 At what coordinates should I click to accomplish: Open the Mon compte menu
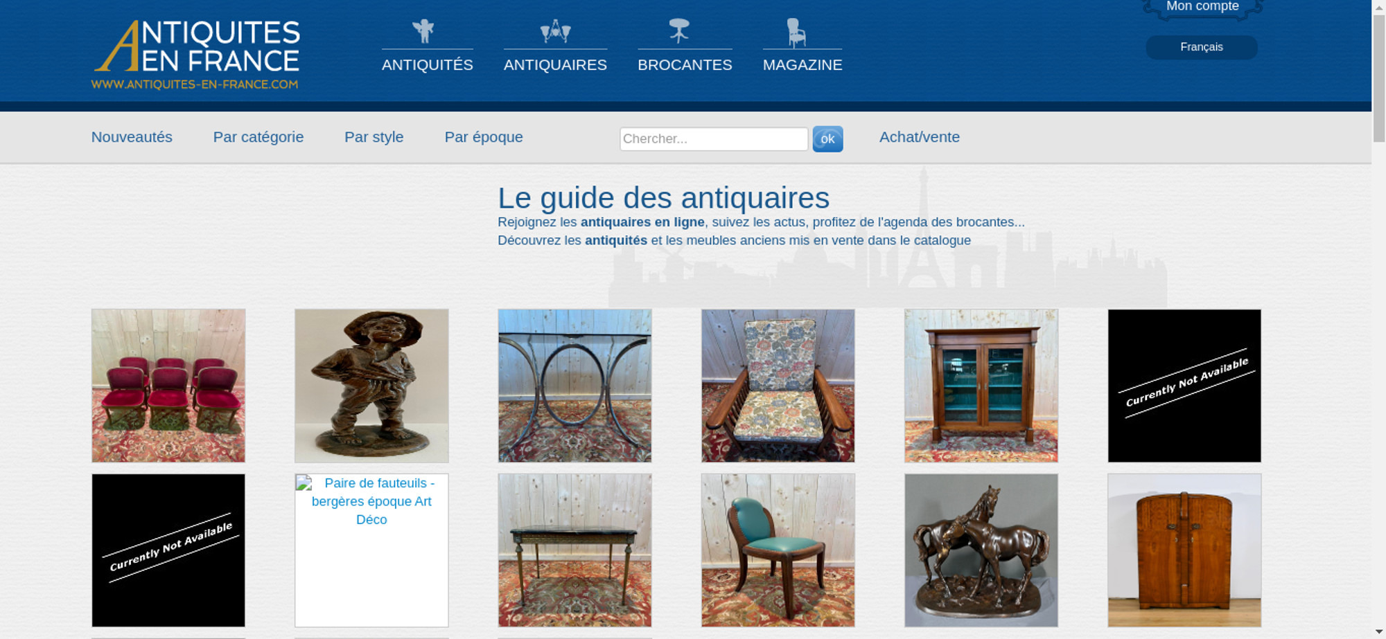(1202, 7)
